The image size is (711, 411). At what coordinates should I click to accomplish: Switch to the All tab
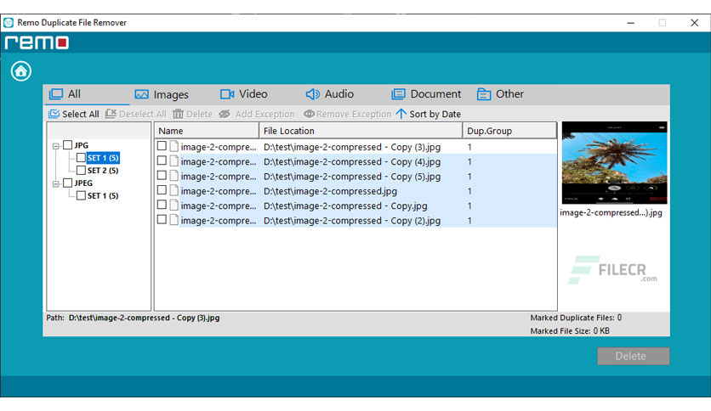point(88,94)
